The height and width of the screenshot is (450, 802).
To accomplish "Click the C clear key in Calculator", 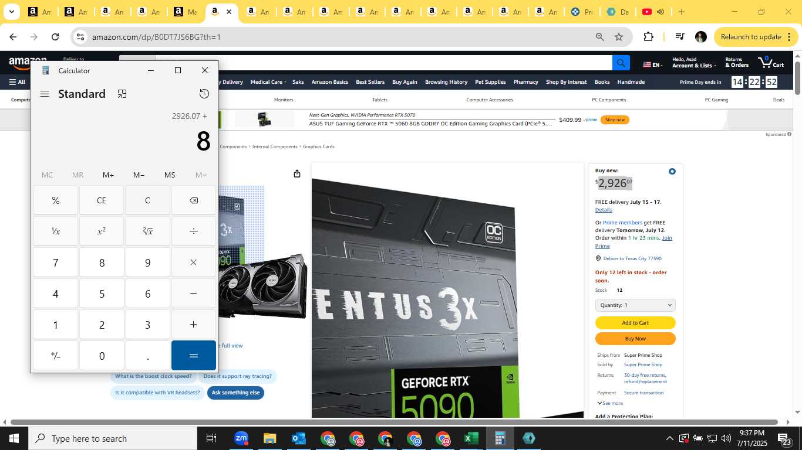I will click(x=147, y=200).
